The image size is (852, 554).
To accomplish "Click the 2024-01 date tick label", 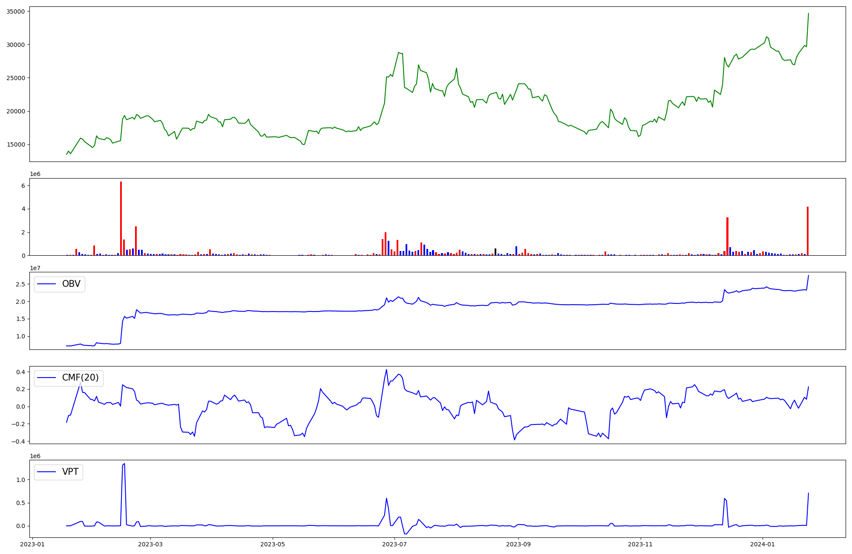I will (x=762, y=544).
